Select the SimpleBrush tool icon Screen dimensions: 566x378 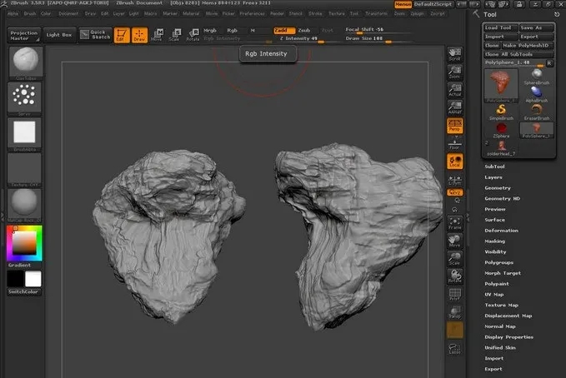tap(501, 112)
